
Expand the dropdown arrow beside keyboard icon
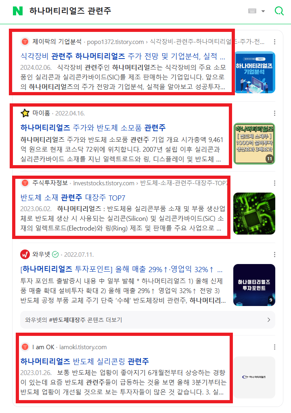point(263,11)
